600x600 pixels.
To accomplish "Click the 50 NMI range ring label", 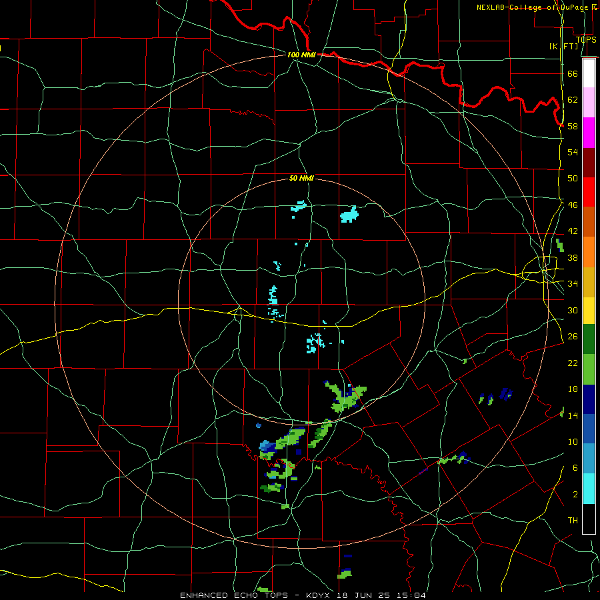I will pyautogui.click(x=301, y=178).
